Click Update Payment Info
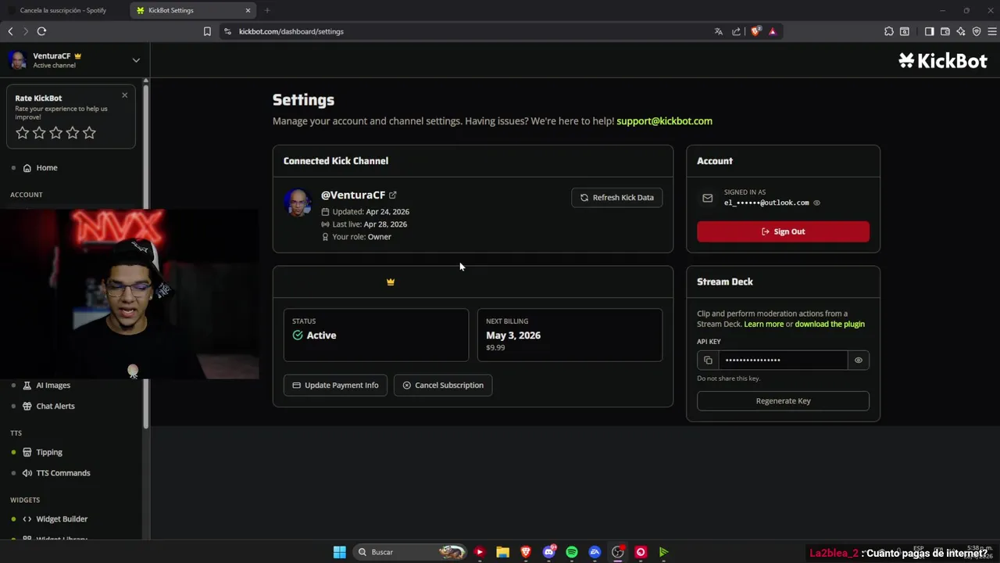This screenshot has width=1000, height=563. click(335, 385)
